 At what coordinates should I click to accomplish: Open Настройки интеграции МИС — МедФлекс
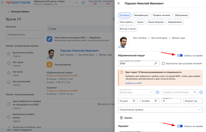[78, 38]
